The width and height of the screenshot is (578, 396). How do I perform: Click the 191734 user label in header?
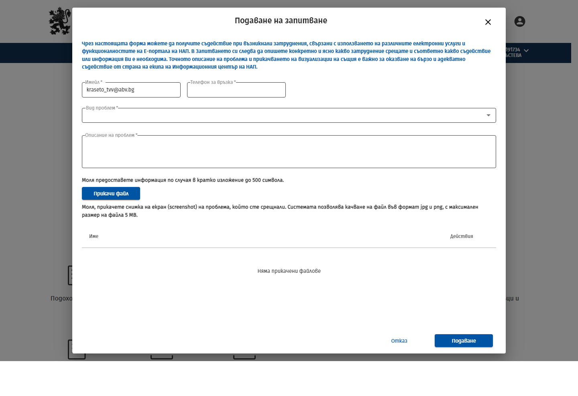pos(513,50)
